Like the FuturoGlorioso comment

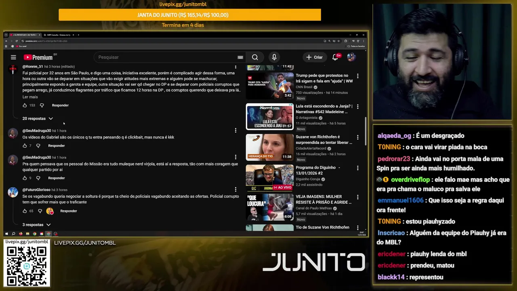25,211
